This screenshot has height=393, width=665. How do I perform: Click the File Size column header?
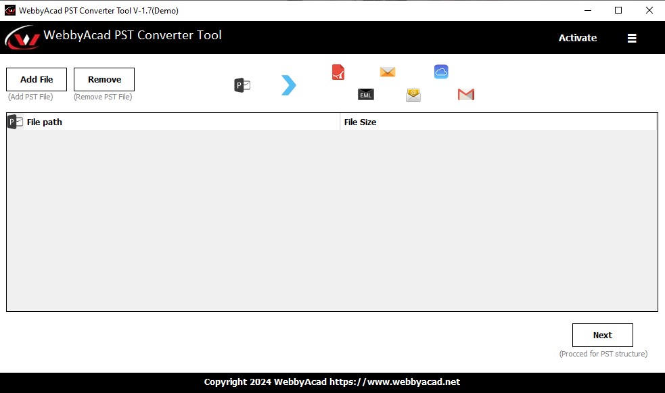coord(361,122)
